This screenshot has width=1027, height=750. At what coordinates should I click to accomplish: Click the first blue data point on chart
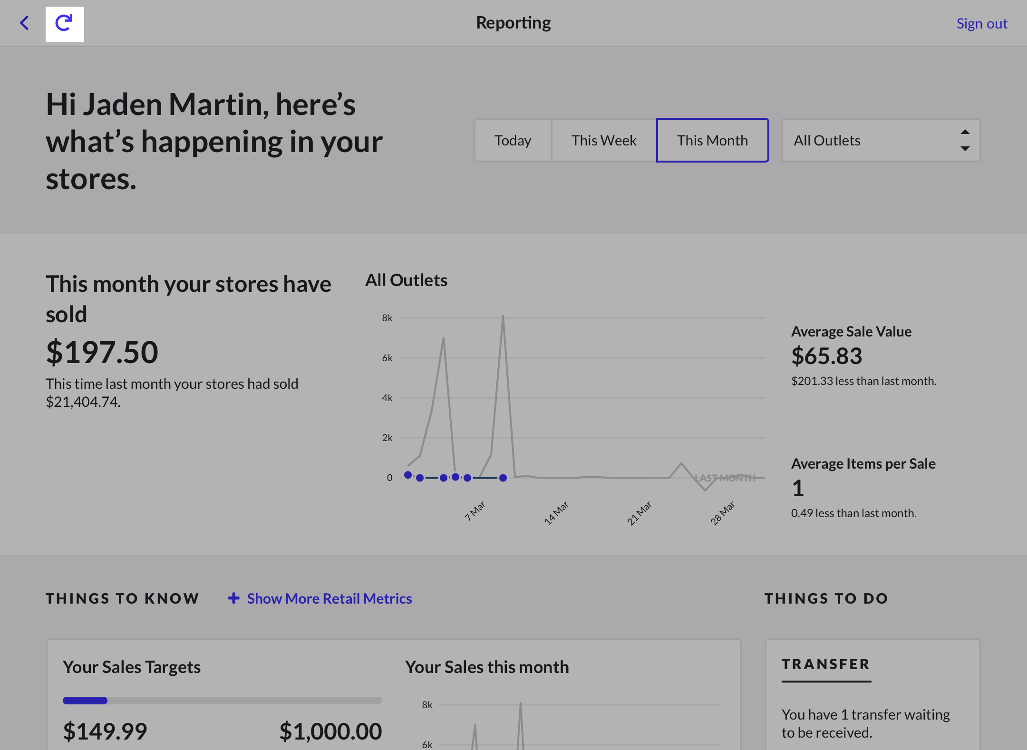pyautogui.click(x=407, y=475)
